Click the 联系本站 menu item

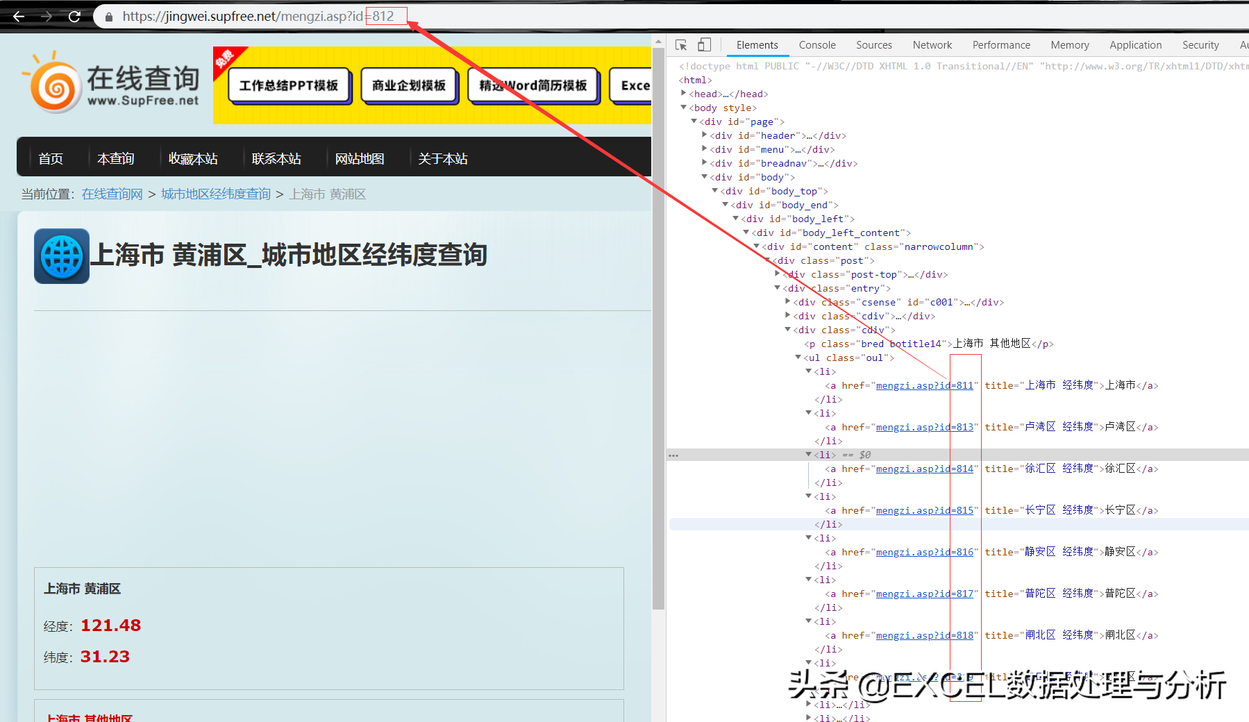click(x=276, y=159)
